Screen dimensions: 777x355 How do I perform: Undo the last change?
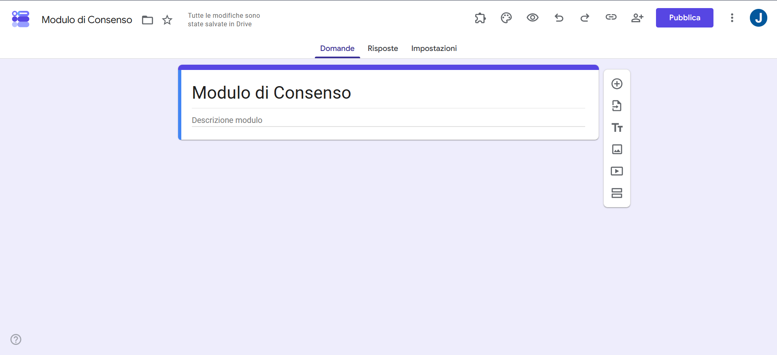tap(559, 17)
